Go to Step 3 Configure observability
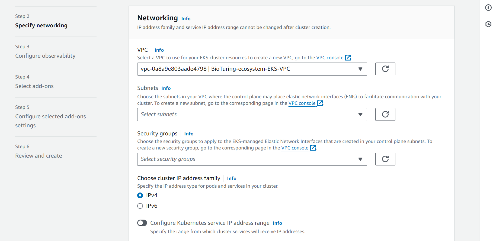Viewport: 496px width, 241px height. pos(45,56)
